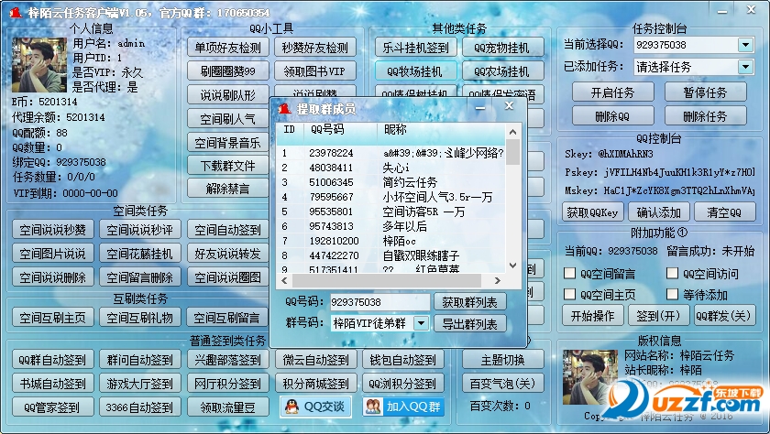The image size is (770, 434).
Task: Click the 加入QQ群 group icon button
Action: (x=399, y=406)
